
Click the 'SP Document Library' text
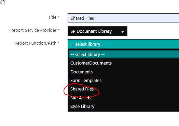tap(91, 31)
